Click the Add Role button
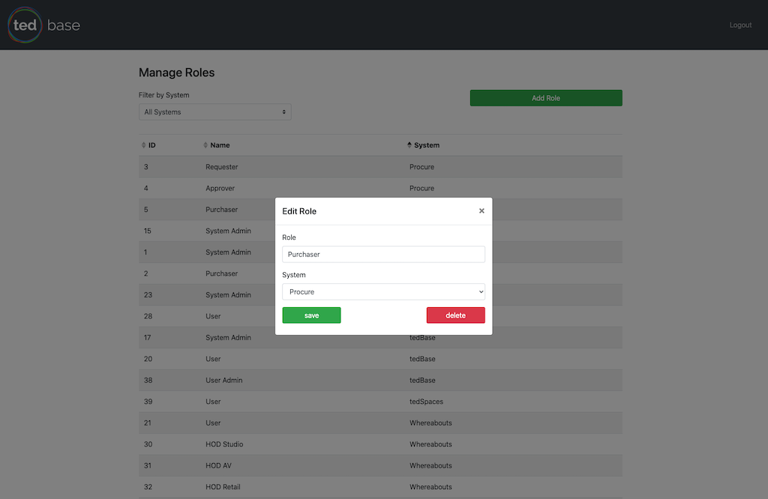 [545, 98]
